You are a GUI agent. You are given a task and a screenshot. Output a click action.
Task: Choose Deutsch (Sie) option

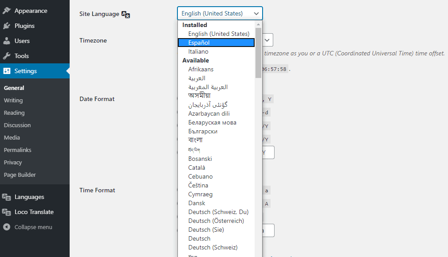tap(216, 229)
